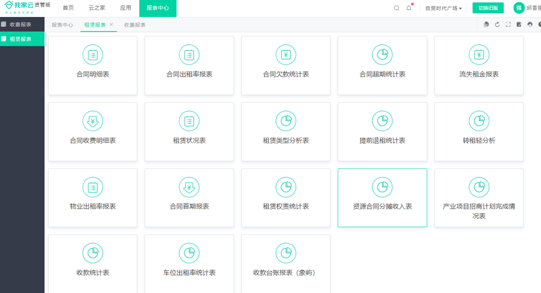
Task: Open the 物业出租率报表 report
Action: click(93, 198)
